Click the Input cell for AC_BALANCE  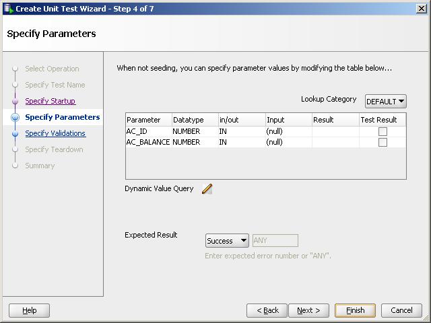(x=289, y=142)
